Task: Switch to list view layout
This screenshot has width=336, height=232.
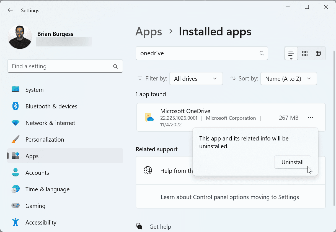Action: click(291, 53)
